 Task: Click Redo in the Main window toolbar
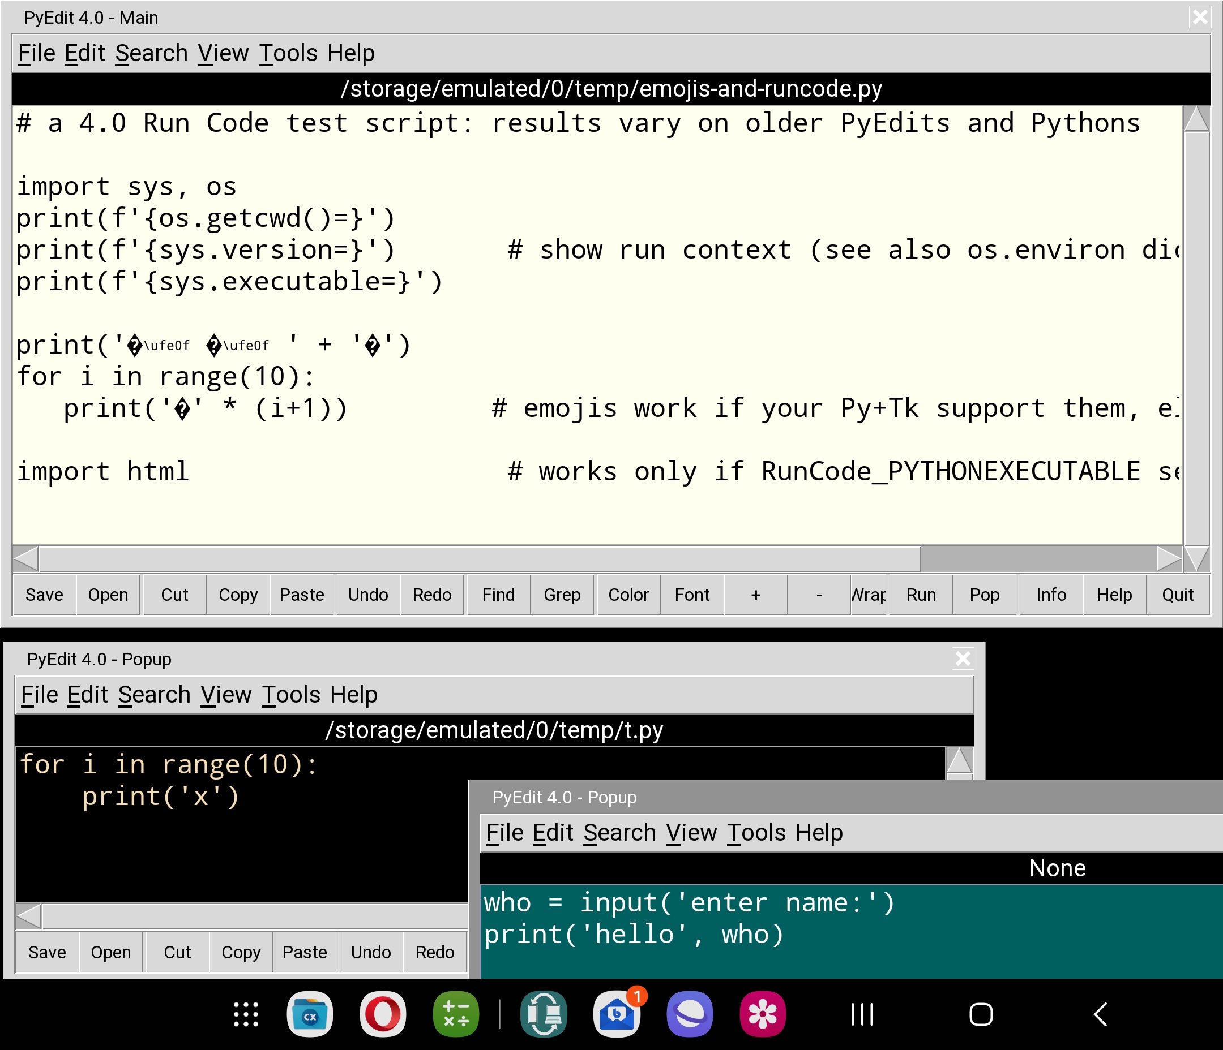click(432, 595)
